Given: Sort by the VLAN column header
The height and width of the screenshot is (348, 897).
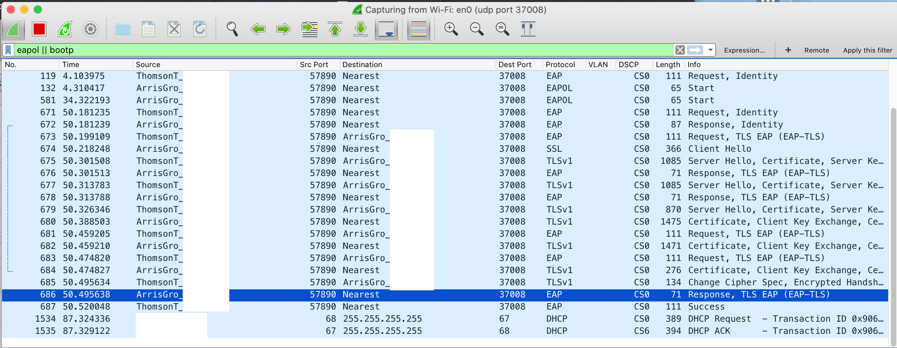Looking at the screenshot, I should point(600,65).
